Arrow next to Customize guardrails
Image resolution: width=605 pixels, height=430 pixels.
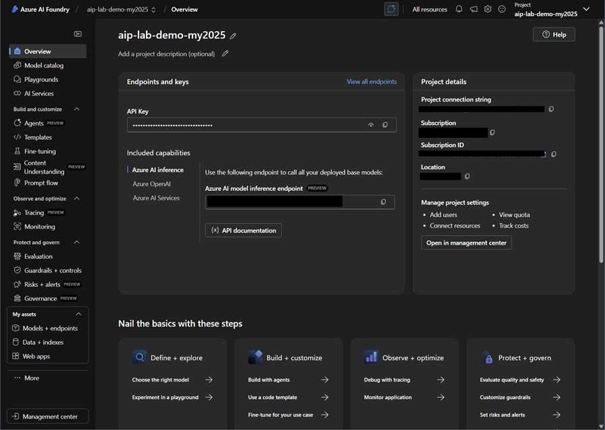point(557,397)
